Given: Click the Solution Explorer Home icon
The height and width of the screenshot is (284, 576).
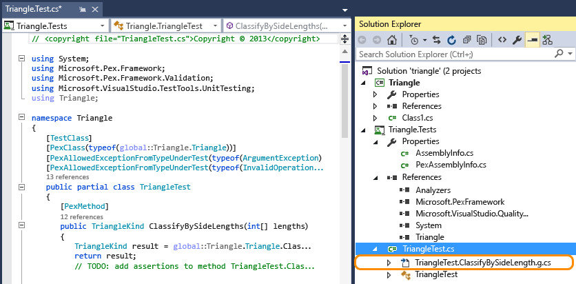Looking at the screenshot, I should [x=392, y=40].
